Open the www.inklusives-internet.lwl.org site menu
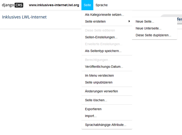182x135 pixels. click(54, 5)
